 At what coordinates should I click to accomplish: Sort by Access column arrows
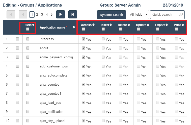pyautogui.click(x=93, y=25)
